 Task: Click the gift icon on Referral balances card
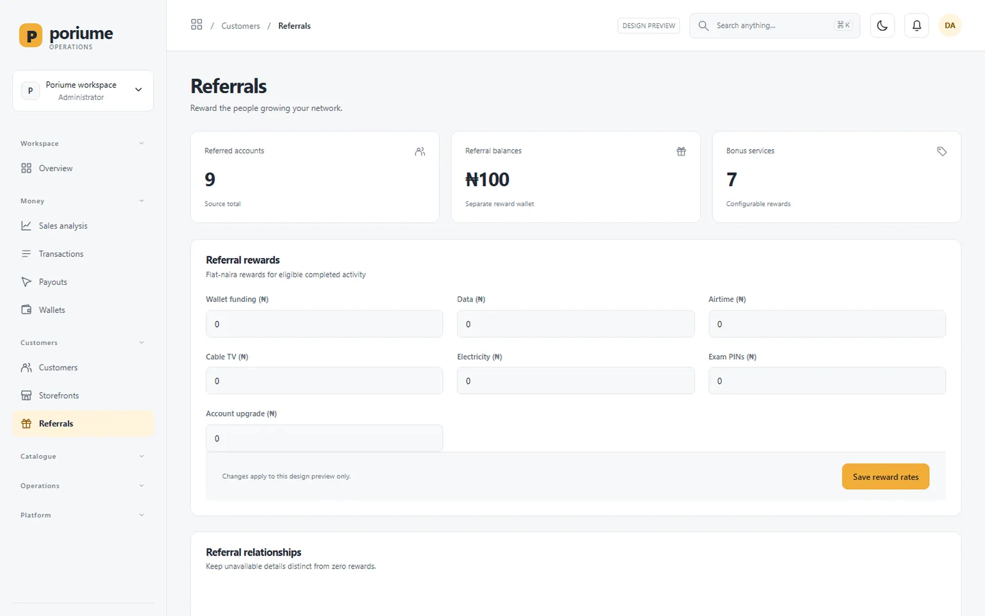pos(681,152)
